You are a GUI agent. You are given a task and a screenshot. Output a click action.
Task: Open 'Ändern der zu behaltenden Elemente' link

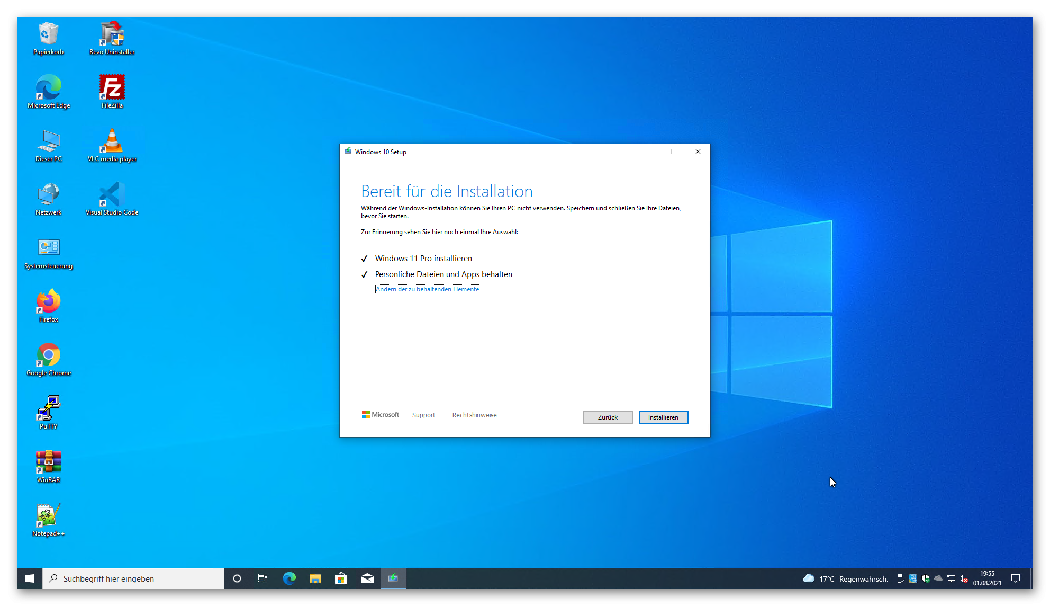coord(427,289)
